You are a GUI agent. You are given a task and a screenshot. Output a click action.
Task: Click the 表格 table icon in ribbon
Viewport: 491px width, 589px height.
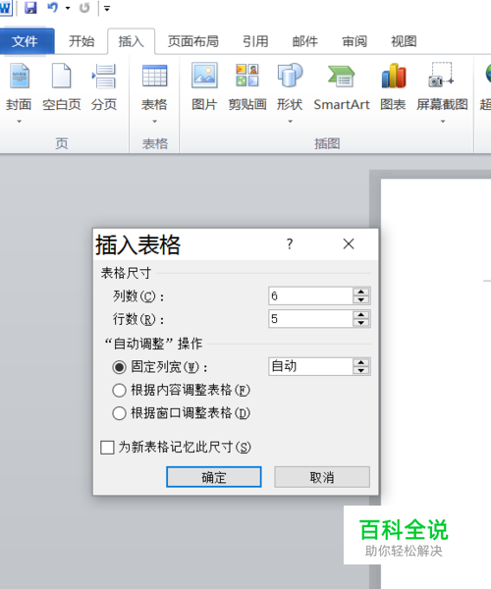coord(154,77)
